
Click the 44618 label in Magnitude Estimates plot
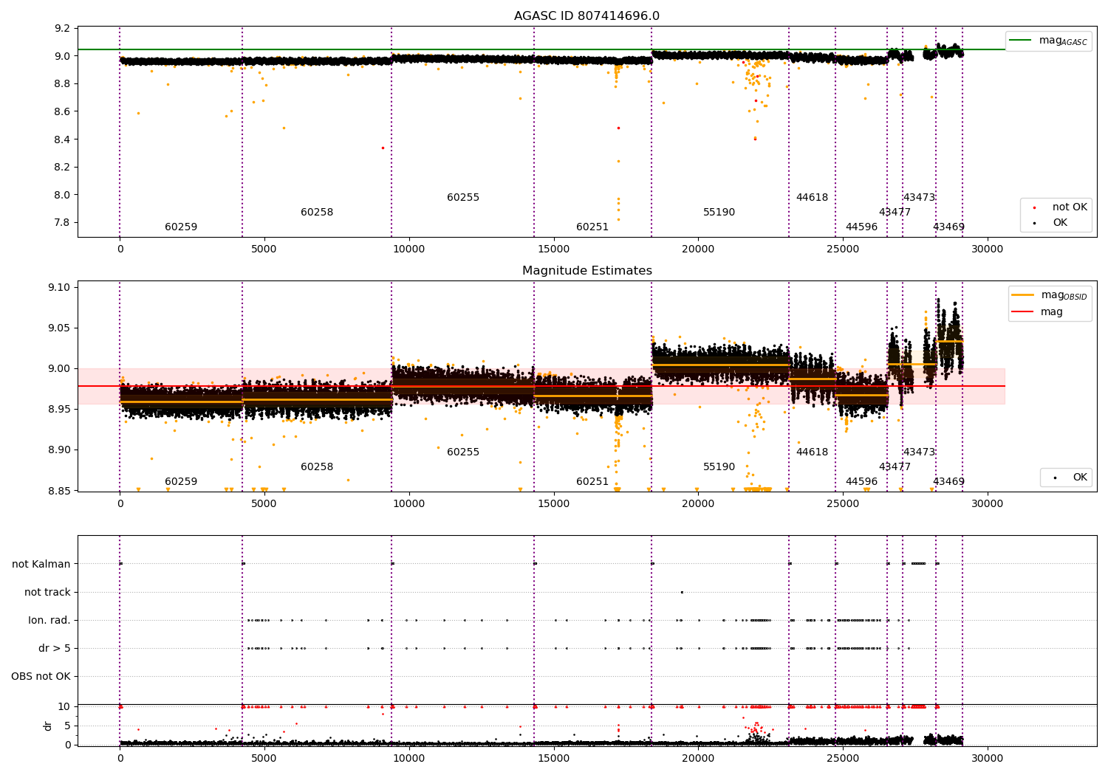(x=812, y=452)
